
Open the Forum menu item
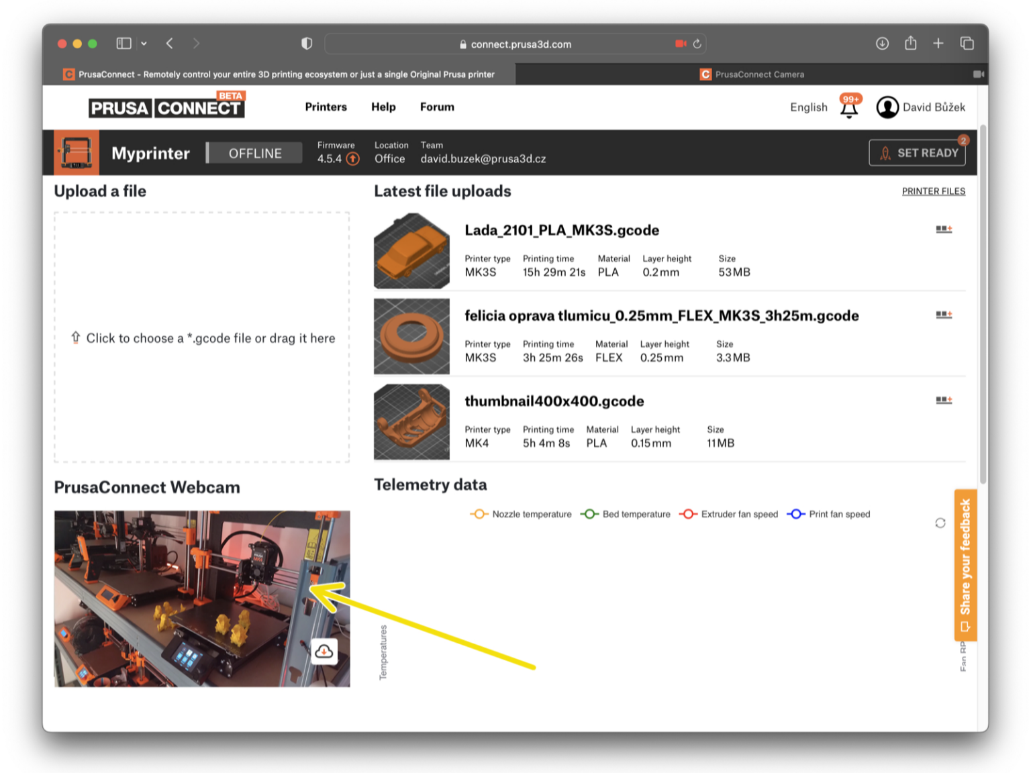click(436, 107)
